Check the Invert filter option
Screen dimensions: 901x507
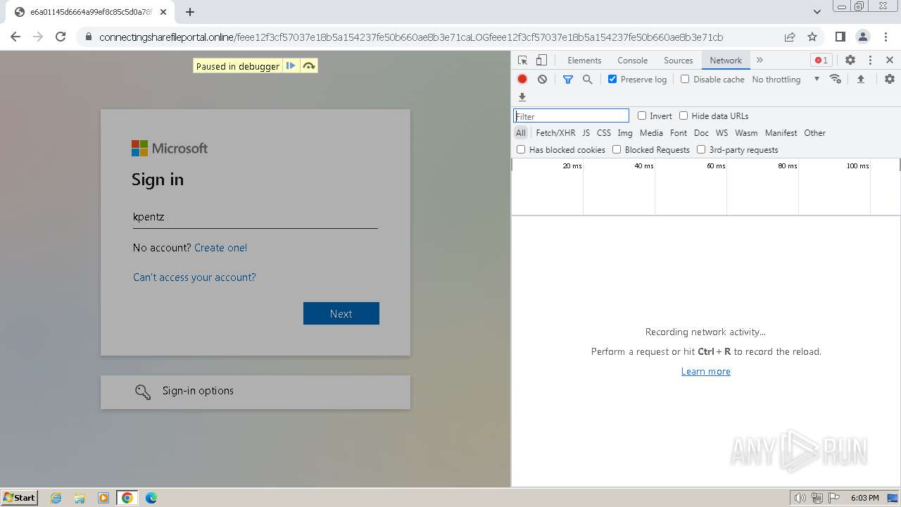[x=642, y=115]
